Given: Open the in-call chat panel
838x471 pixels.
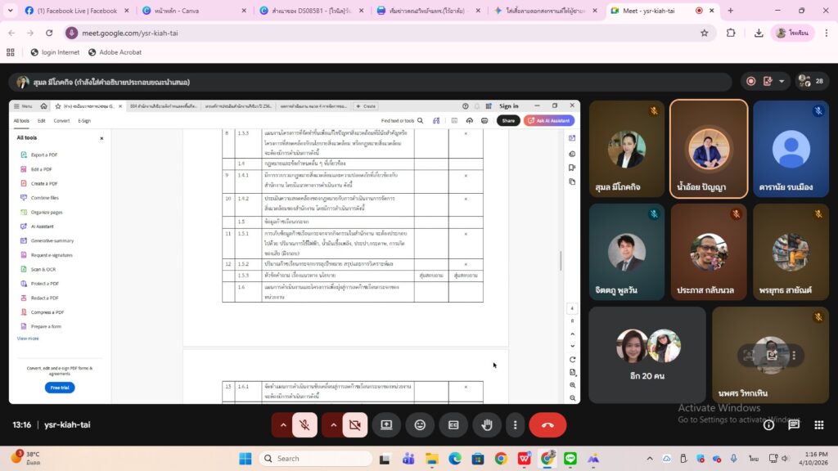Looking at the screenshot, I should click(793, 425).
